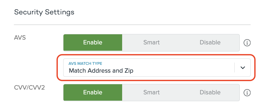Disable CVV/CVV2 checking
Image resolution: width=263 pixels, height=111 pixels.
[210, 93]
